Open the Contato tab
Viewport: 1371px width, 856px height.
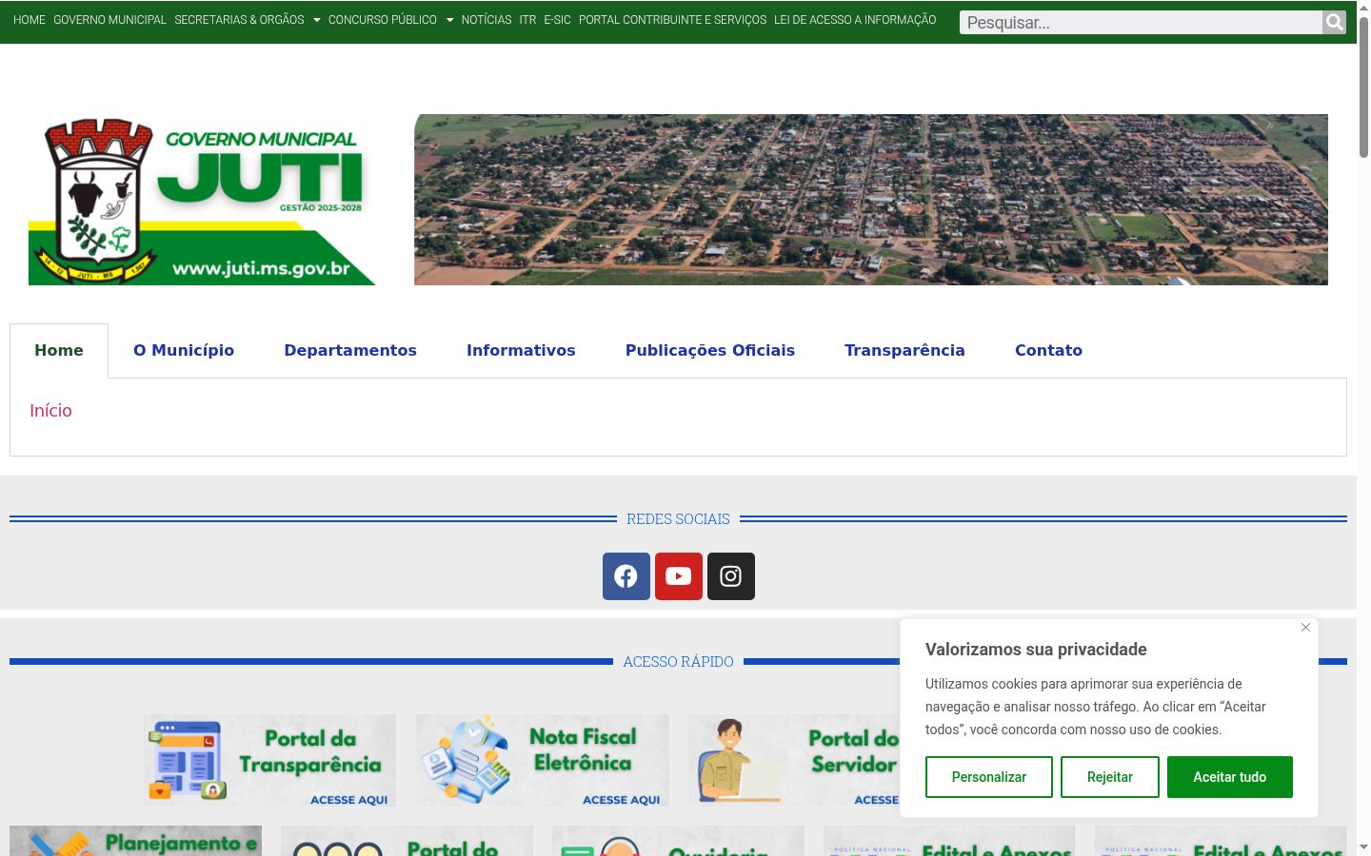tap(1048, 350)
